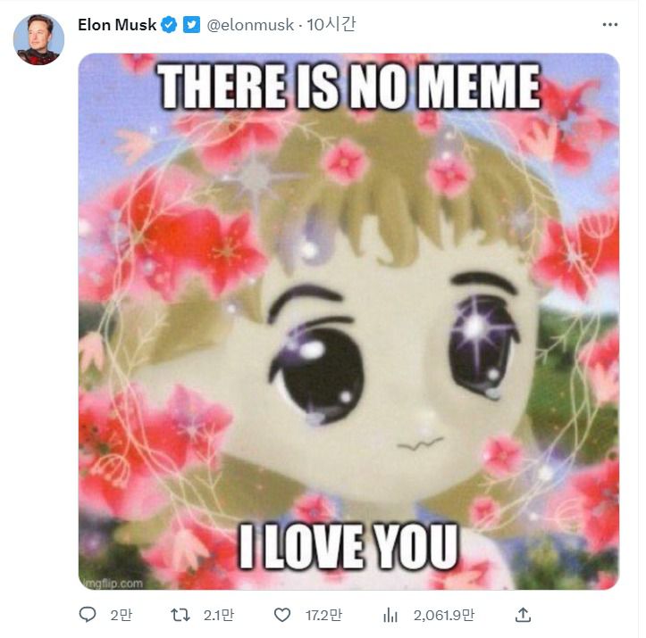Click the 17.2만 like count

pos(323,616)
